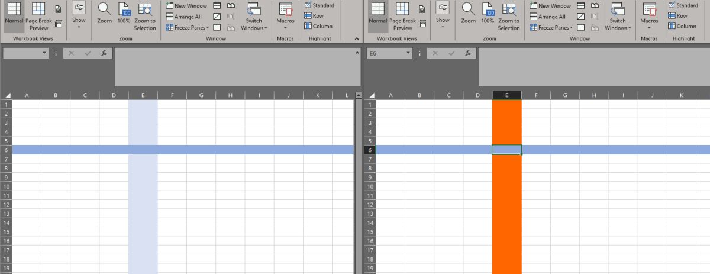Screen dimensions: 710x274
Task: Click Standard highlight in the right window
Action: (x=682, y=5)
